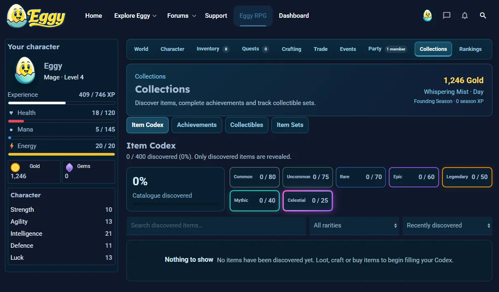Open the user avatar egg icon

(x=428, y=16)
